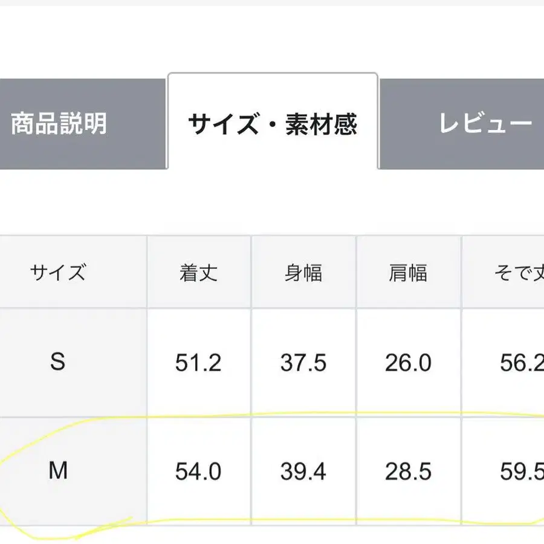Click the S 肩幅 value 26.0
544x544 pixels.
point(408,363)
